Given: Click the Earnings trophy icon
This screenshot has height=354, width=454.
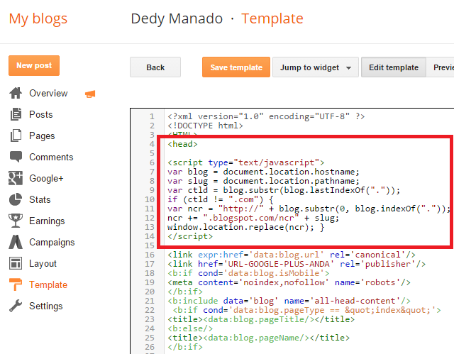Looking at the screenshot, I should 16,221.
